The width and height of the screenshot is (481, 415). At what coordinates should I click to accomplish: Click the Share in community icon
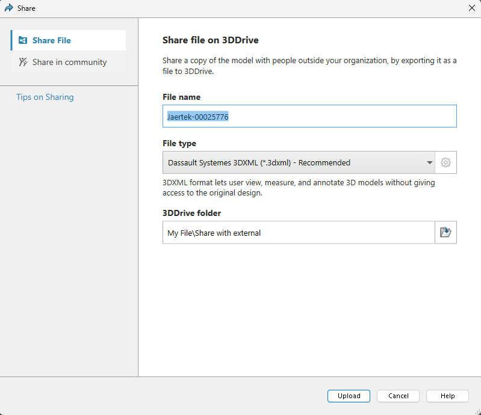[23, 62]
